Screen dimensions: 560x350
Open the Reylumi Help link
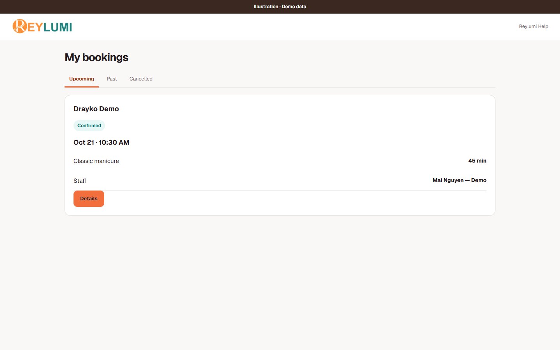(x=534, y=26)
